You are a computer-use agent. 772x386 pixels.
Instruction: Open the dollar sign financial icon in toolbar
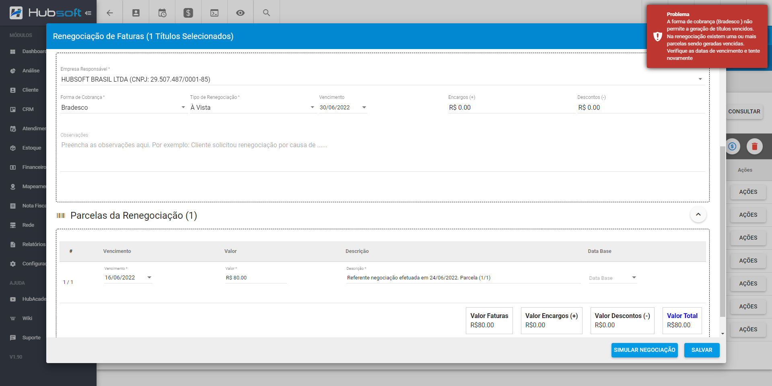tap(188, 13)
